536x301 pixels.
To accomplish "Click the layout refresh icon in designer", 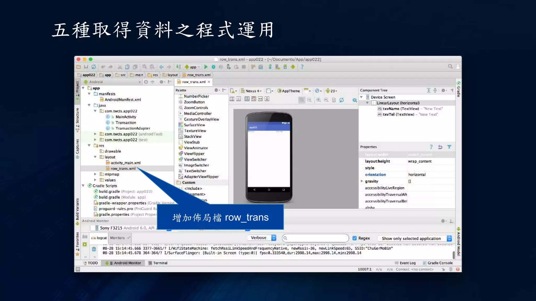I will pos(341,100).
